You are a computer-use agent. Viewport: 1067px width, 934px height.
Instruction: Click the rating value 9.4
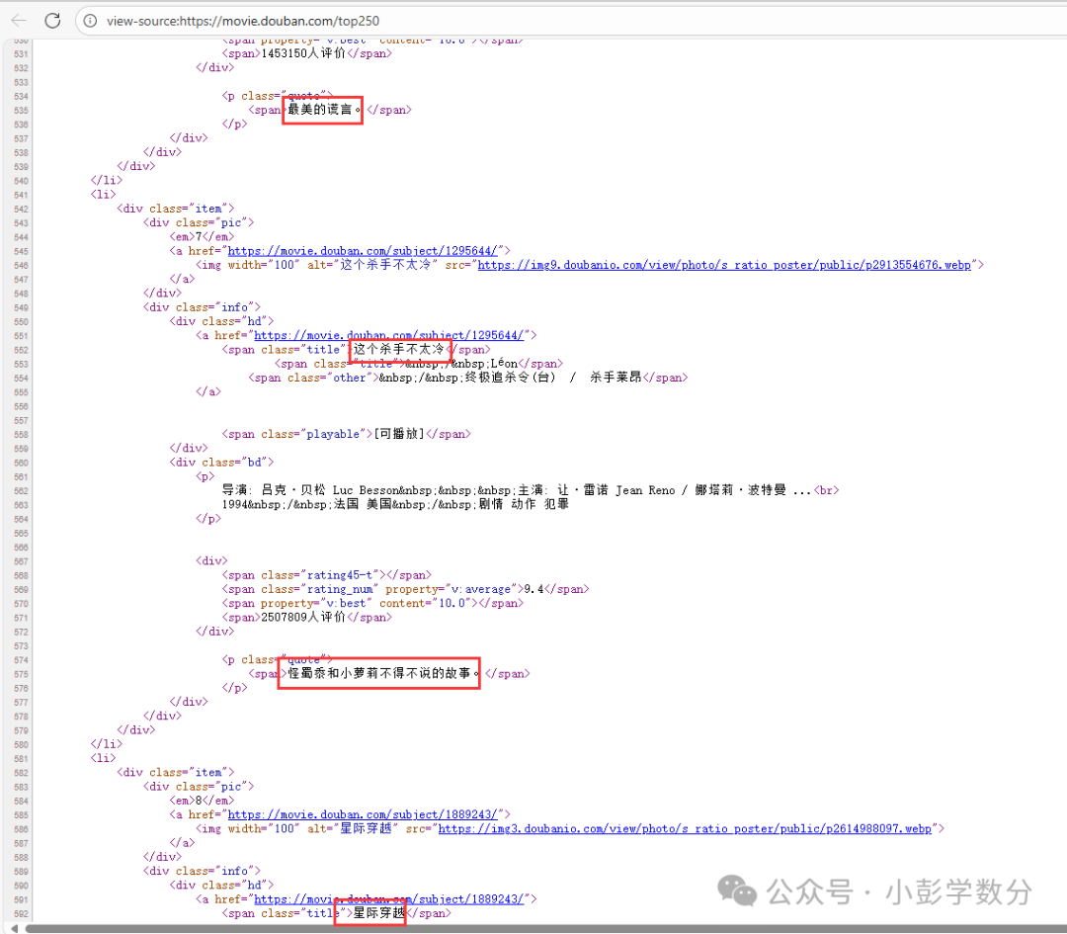click(x=533, y=589)
